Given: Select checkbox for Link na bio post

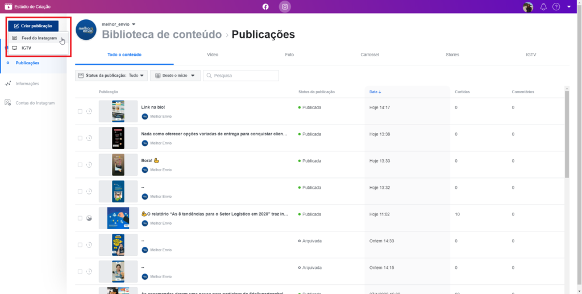Looking at the screenshot, I should (x=80, y=111).
